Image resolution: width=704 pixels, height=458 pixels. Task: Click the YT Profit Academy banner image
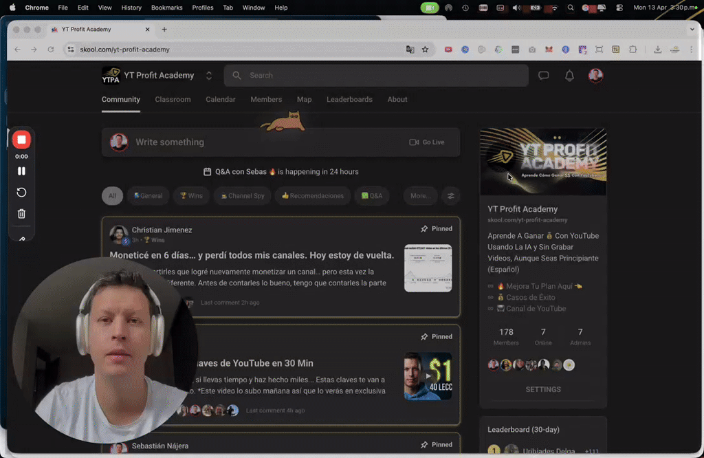tap(543, 162)
